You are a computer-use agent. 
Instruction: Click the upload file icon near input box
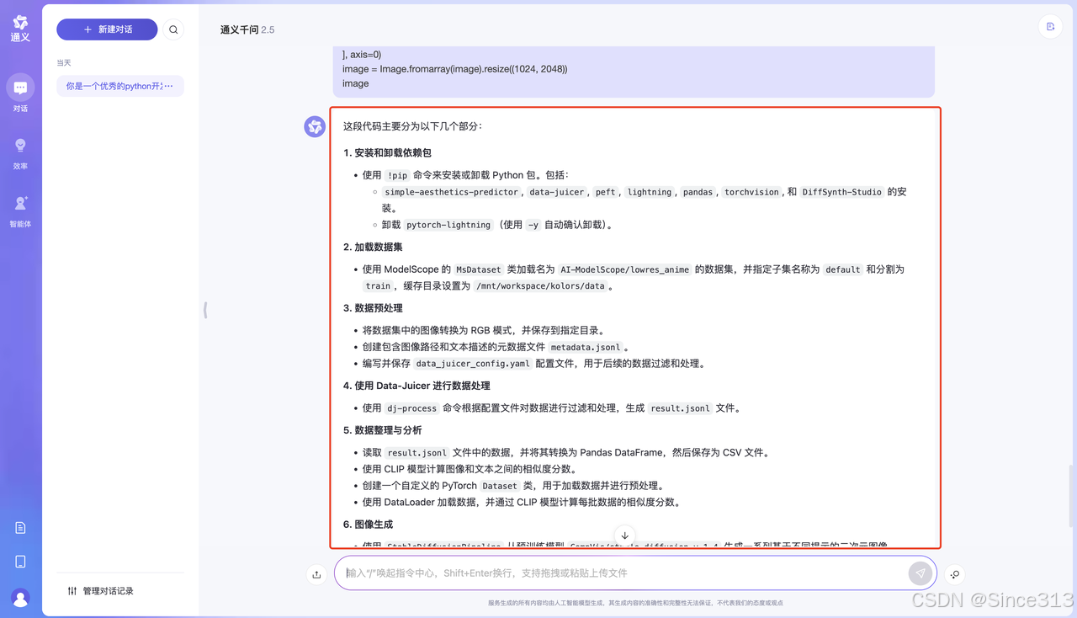pos(315,573)
